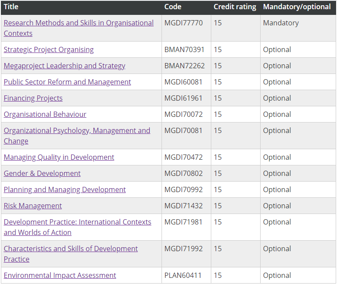The height and width of the screenshot is (284, 337).
Task: Select Gender & Development course link
Action: pos(42,173)
